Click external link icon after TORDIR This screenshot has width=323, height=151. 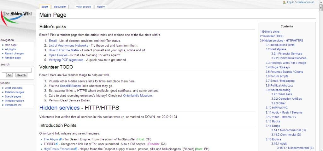(x=57, y=144)
